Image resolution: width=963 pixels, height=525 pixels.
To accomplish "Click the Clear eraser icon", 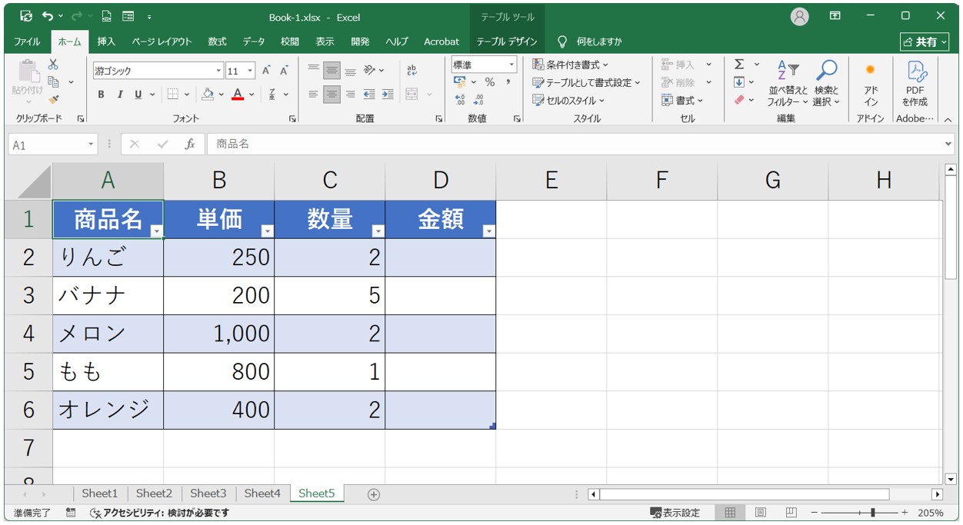I will point(739,100).
